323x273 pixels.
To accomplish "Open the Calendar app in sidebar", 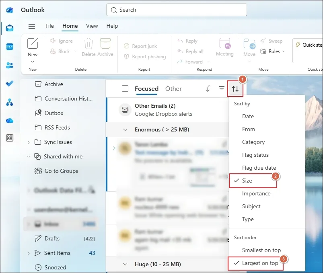I will [x=10, y=47].
